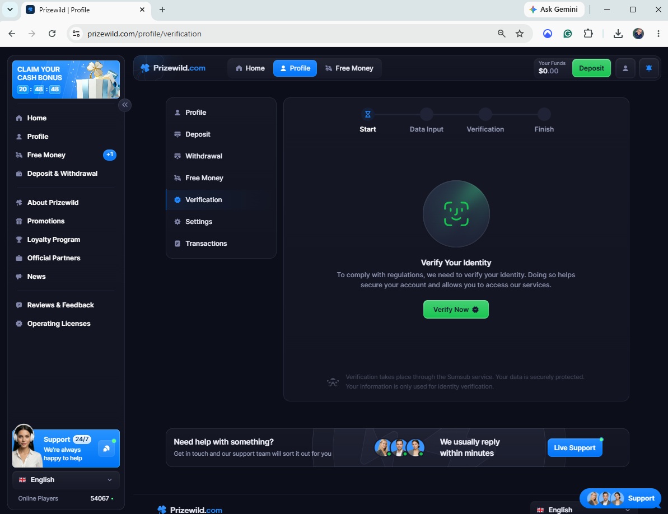Reload the page with refresh icon

pos(52,34)
